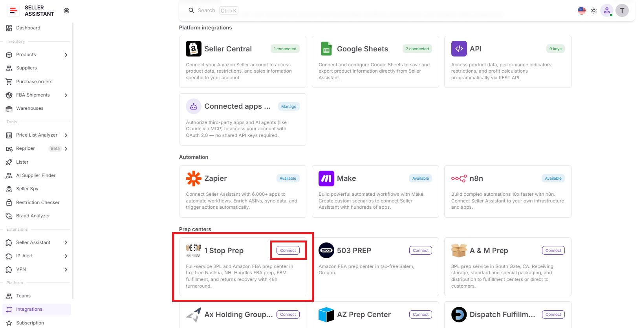Click the Seller Assistant logo icon

pos(13,11)
